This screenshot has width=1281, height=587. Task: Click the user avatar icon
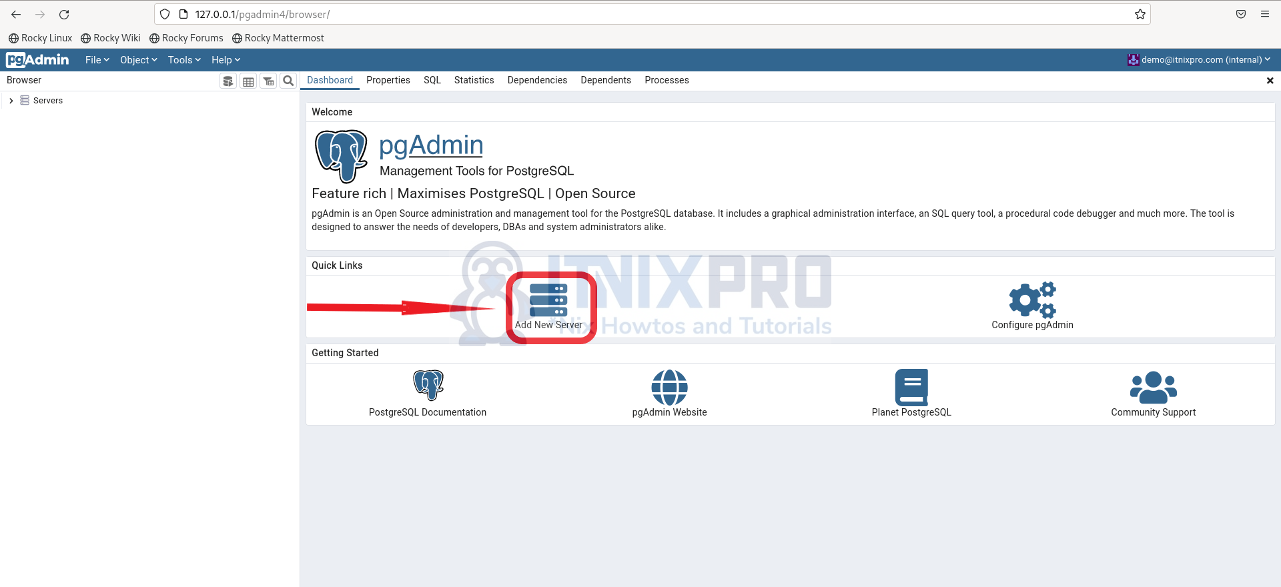click(1133, 60)
